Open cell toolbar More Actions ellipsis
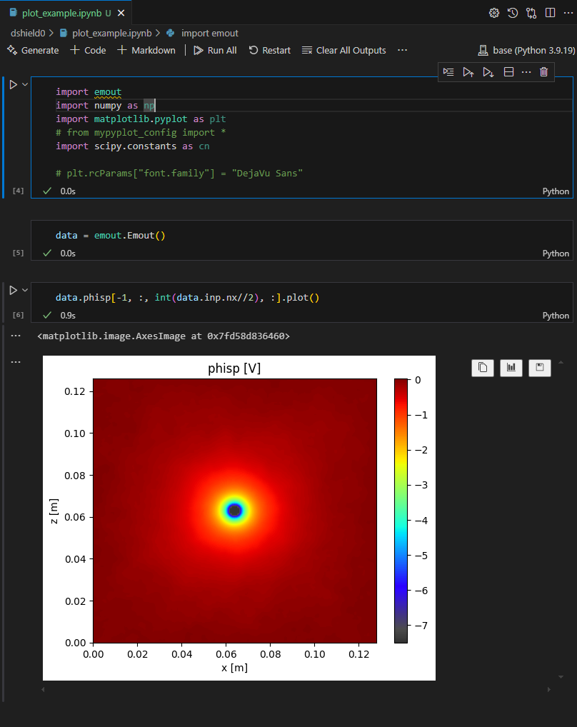This screenshot has width=577, height=727. (526, 72)
